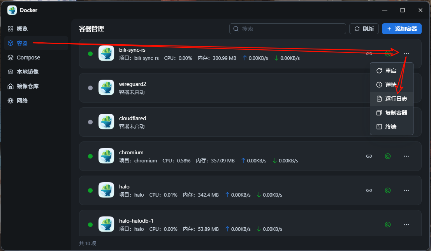Click the 内存: 357.09 MB value
The width and height of the screenshot is (431, 251).
point(215,161)
